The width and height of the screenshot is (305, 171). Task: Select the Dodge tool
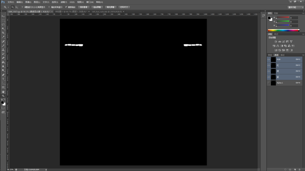[3, 71]
